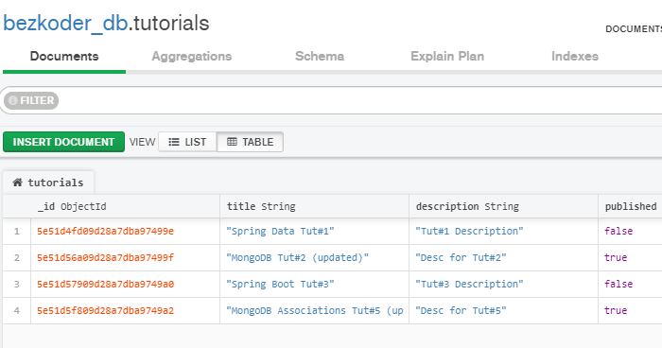
Task: Open the bezkoder_db database link
Action: pos(65,24)
